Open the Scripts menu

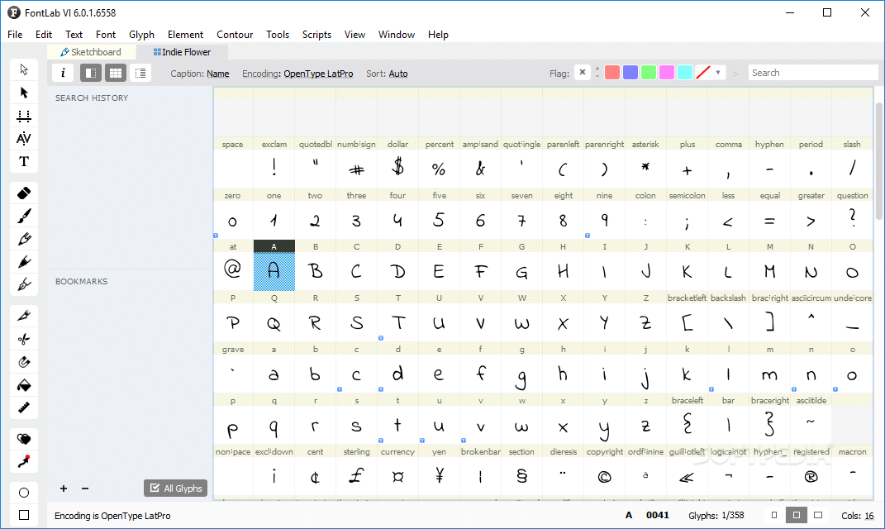316,35
